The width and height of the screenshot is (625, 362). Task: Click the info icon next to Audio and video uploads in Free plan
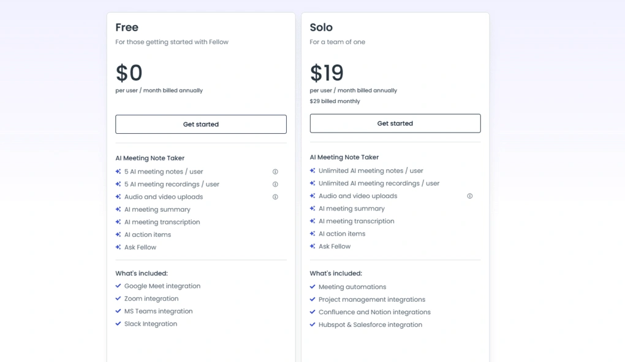275,196
